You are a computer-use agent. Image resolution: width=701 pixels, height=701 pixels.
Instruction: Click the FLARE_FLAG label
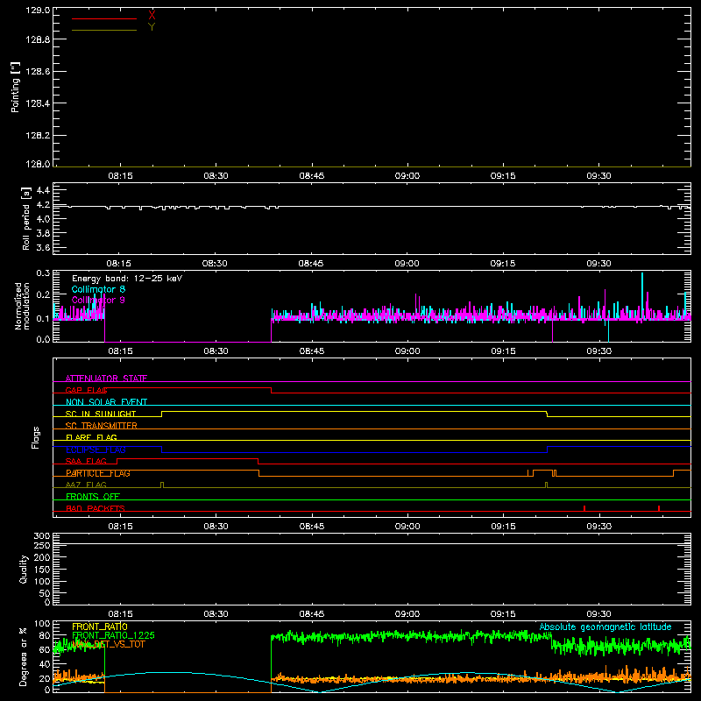pos(91,437)
